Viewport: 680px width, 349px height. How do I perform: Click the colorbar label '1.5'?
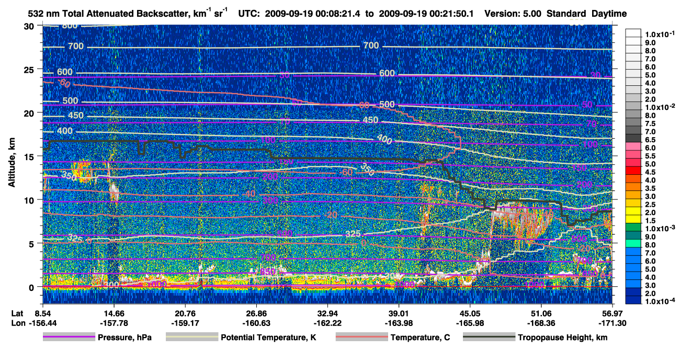pyautogui.click(x=651, y=221)
